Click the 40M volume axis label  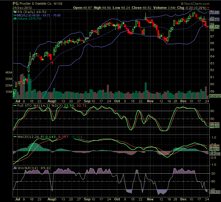coord(9,73)
